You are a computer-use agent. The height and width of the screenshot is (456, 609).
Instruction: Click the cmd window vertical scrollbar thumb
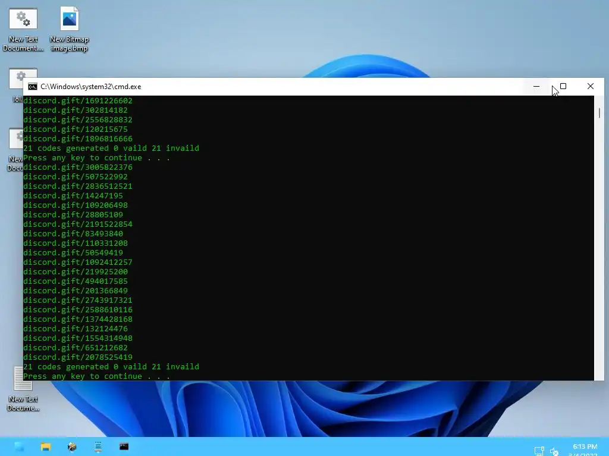click(599, 113)
